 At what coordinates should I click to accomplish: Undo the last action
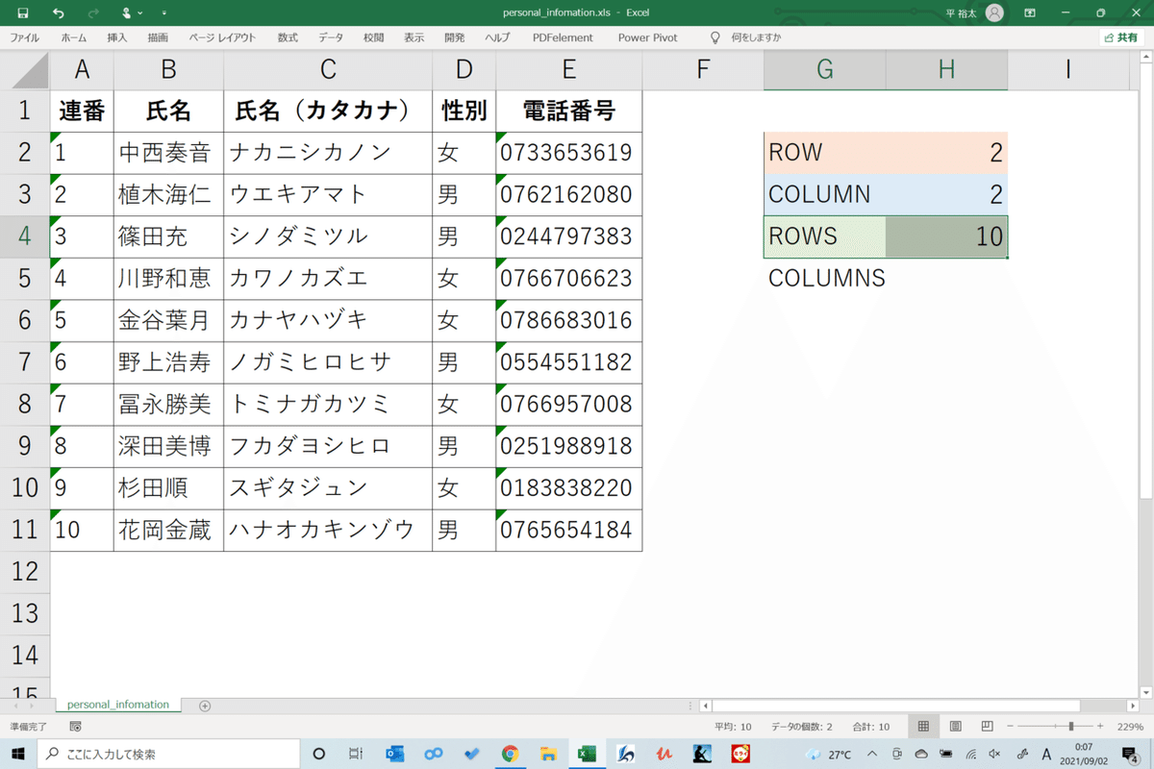tap(60, 13)
